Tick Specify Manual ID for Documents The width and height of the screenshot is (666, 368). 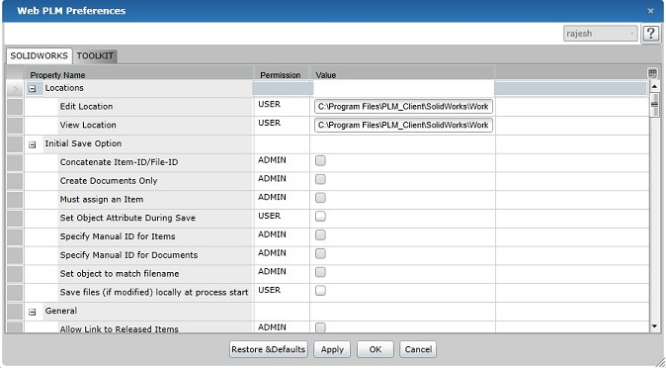coord(321,253)
